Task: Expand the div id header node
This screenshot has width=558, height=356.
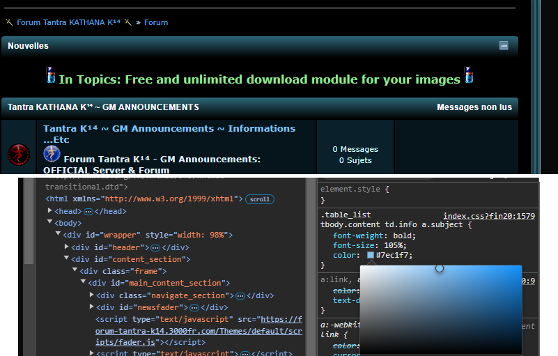Action: [67, 247]
